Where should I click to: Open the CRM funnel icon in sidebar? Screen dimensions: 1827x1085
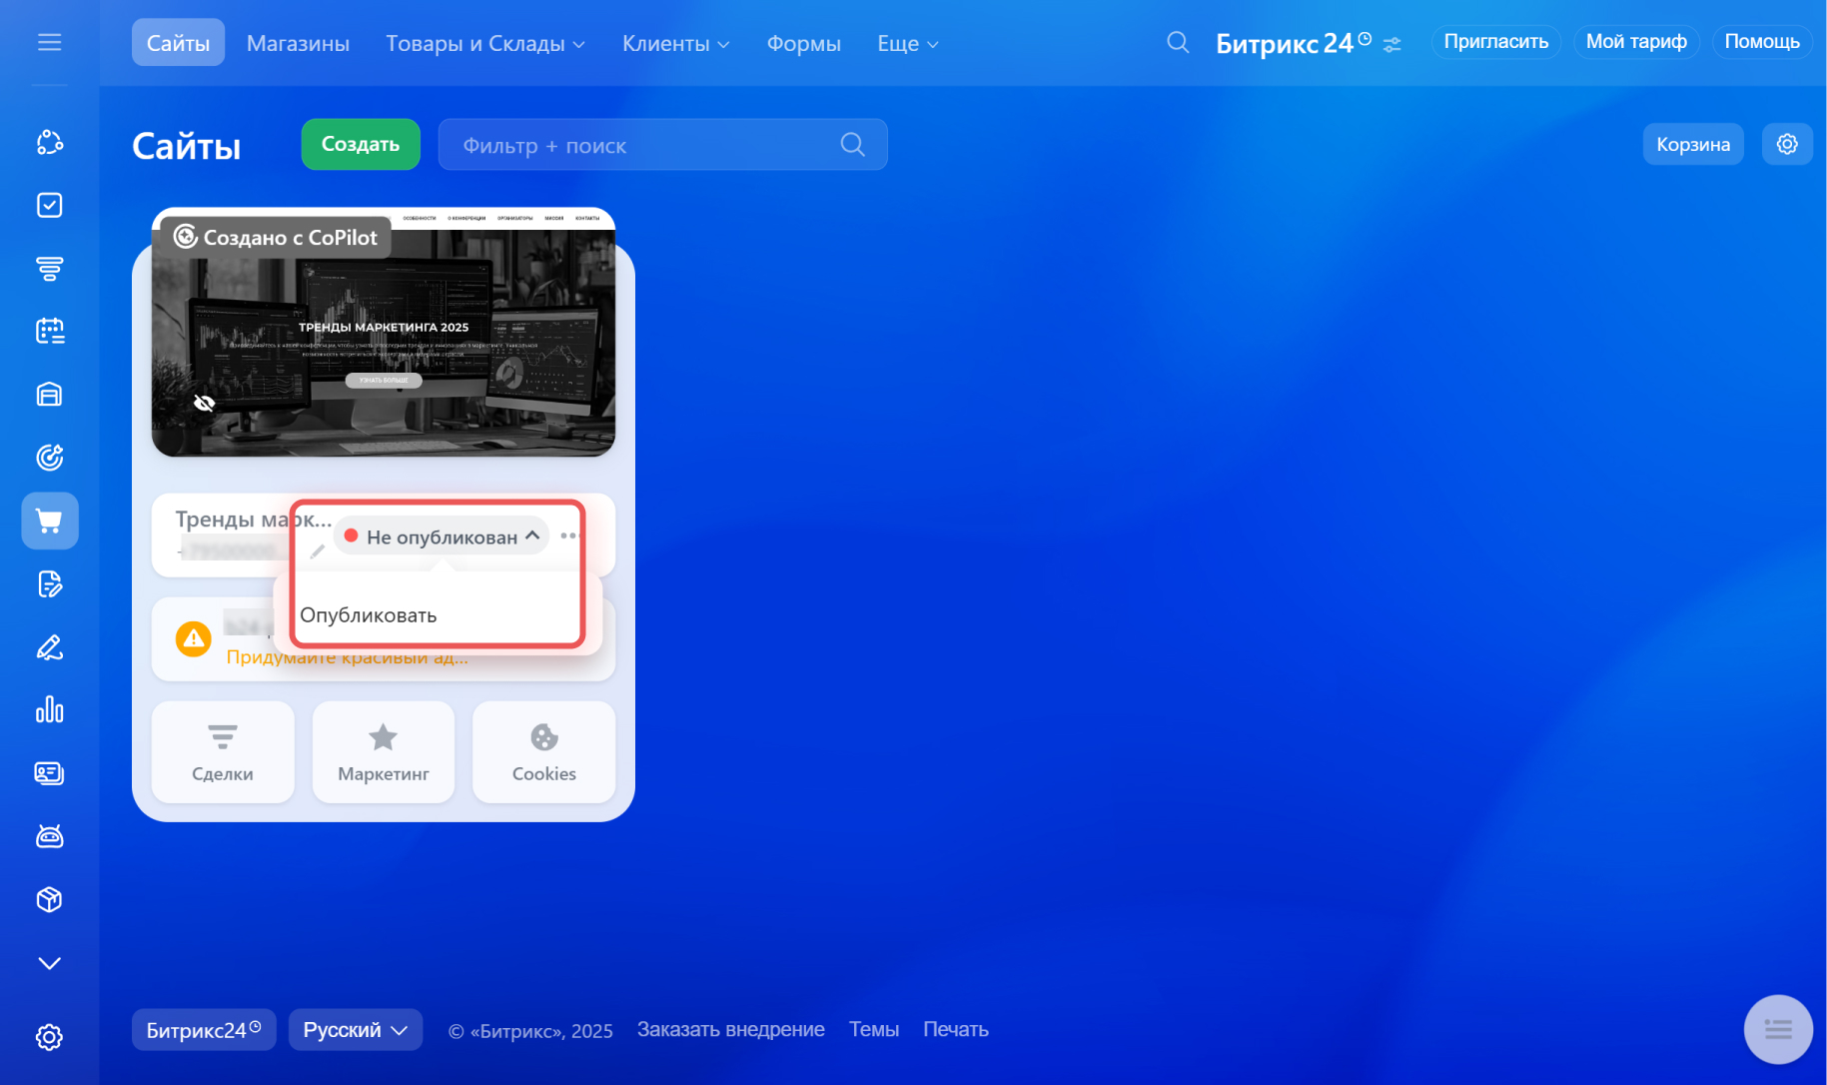(x=49, y=268)
